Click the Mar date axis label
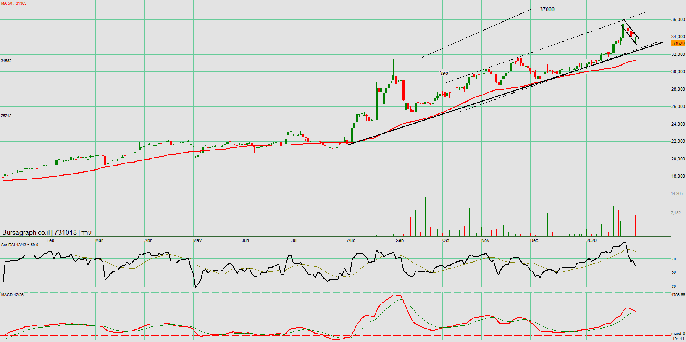Image resolution: width=686 pixels, height=342 pixels. click(99, 241)
